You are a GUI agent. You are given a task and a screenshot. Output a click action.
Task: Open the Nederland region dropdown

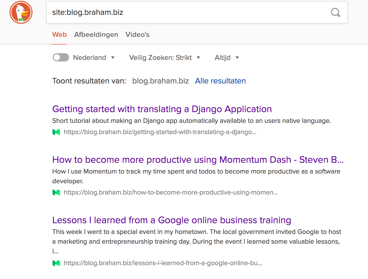pyautogui.click(x=94, y=58)
